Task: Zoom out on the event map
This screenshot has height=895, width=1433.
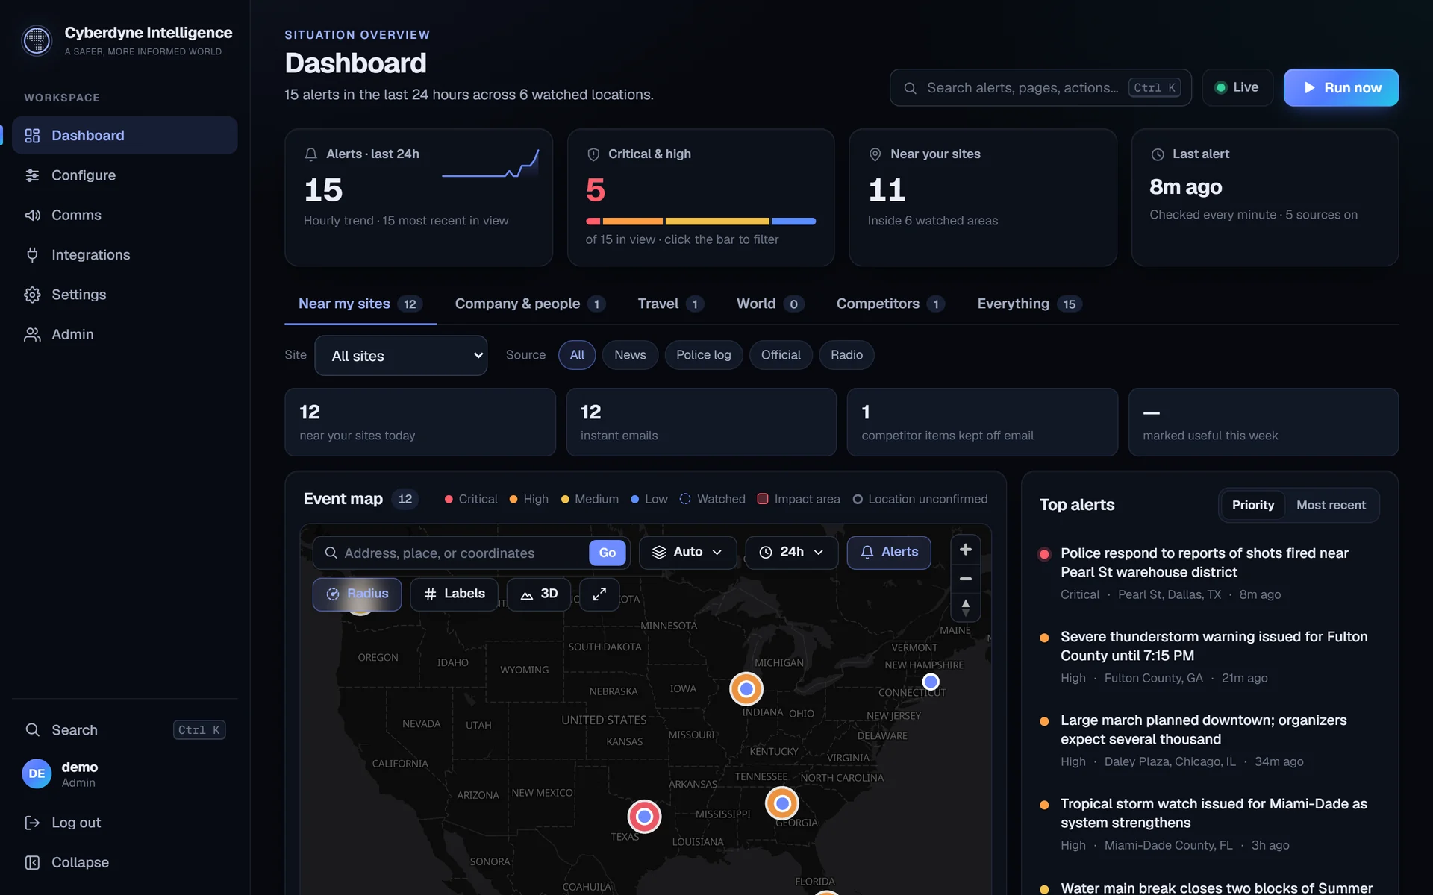Action: [x=965, y=579]
